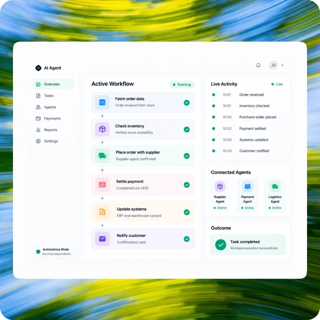Screen dimensions: 320x320
Task: Open the Update systems step title
Action: pos(132,209)
